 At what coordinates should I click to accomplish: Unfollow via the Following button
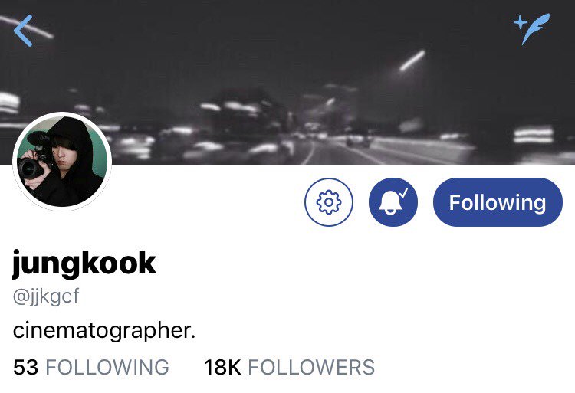pos(498,201)
